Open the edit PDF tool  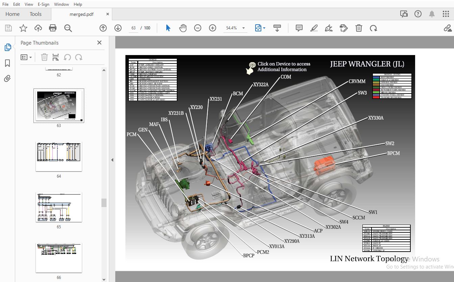343,28
